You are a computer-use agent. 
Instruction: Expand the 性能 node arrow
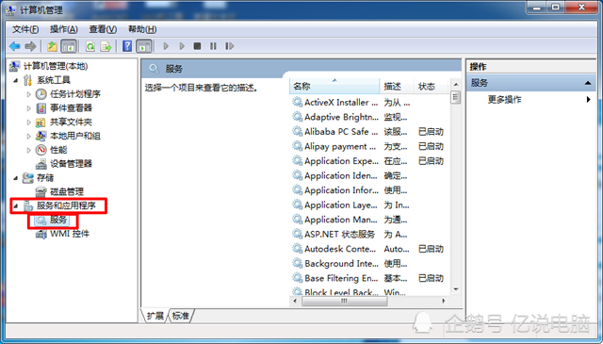pyautogui.click(x=29, y=150)
